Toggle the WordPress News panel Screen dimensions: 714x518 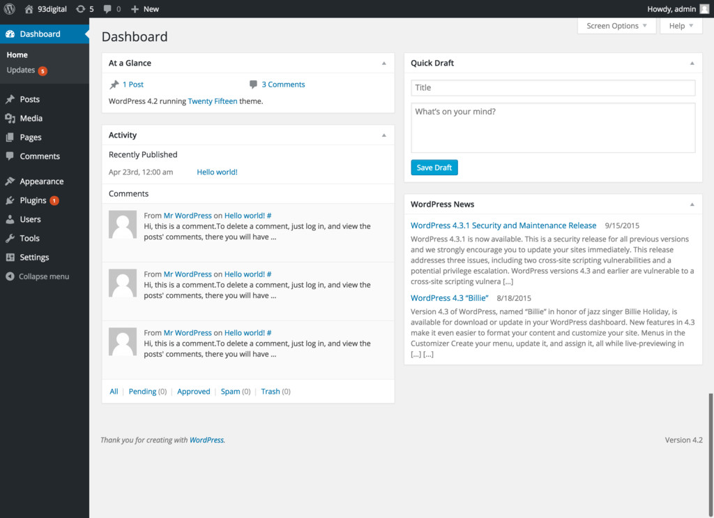692,205
